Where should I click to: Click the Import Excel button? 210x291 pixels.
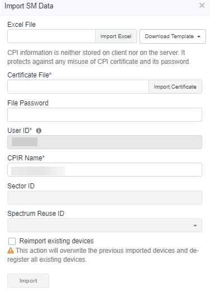pyautogui.click(x=116, y=36)
